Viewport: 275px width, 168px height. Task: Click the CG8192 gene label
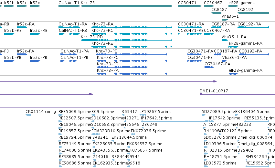[x=245, y=9]
